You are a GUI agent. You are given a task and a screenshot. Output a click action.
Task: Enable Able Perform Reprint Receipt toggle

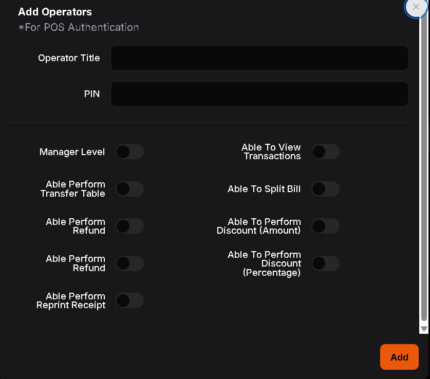pyautogui.click(x=129, y=300)
